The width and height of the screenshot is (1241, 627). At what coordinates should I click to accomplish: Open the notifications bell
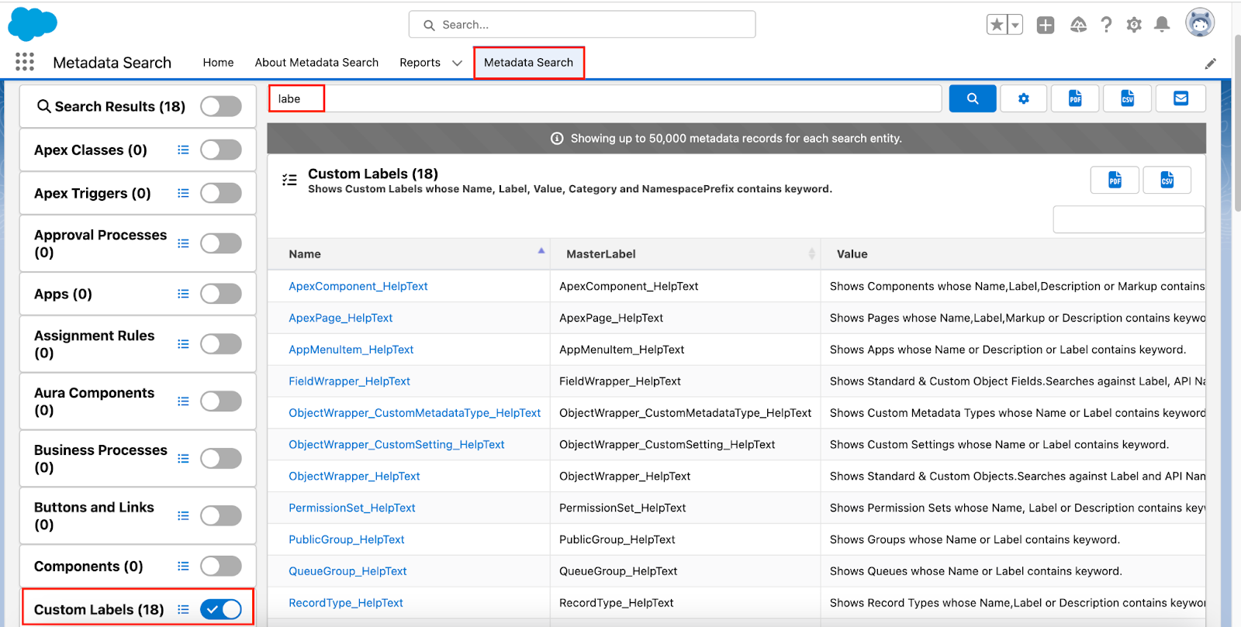[1162, 25]
